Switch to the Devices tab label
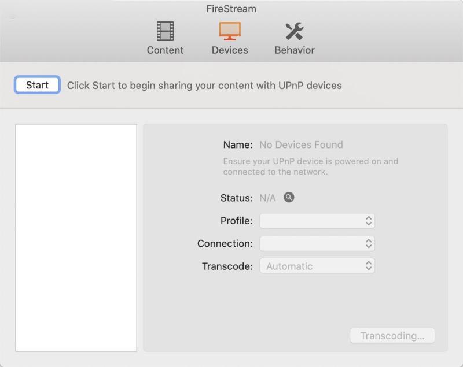 [230, 50]
